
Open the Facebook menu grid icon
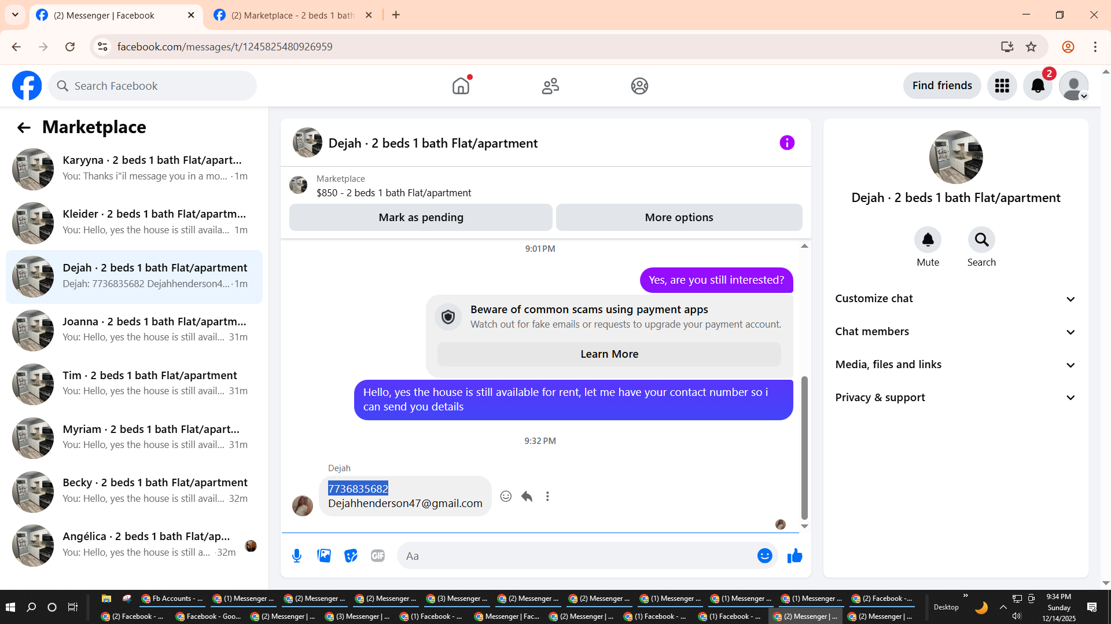click(x=1002, y=86)
